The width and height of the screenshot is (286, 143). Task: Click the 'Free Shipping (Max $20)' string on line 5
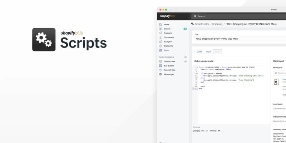251,76
